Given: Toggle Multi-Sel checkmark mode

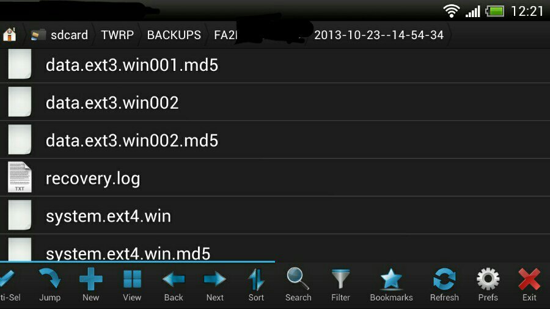Looking at the screenshot, I should point(9,285).
